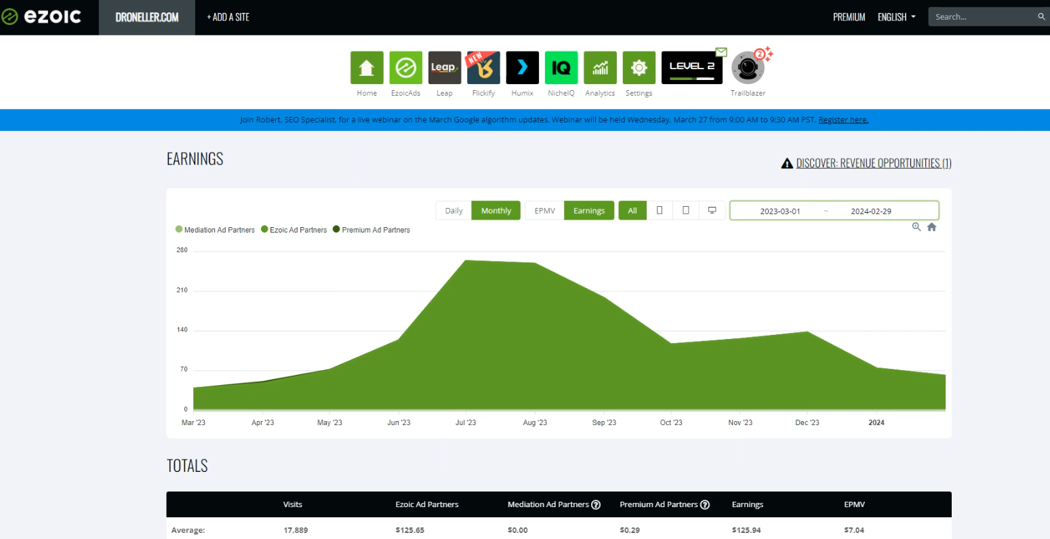Click the Dec '23 axis label
Screen dimensions: 1050x539
coord(807,422)
